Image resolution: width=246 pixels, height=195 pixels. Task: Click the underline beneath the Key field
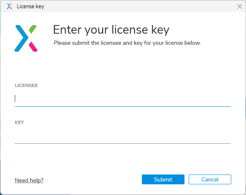point(123,143)
